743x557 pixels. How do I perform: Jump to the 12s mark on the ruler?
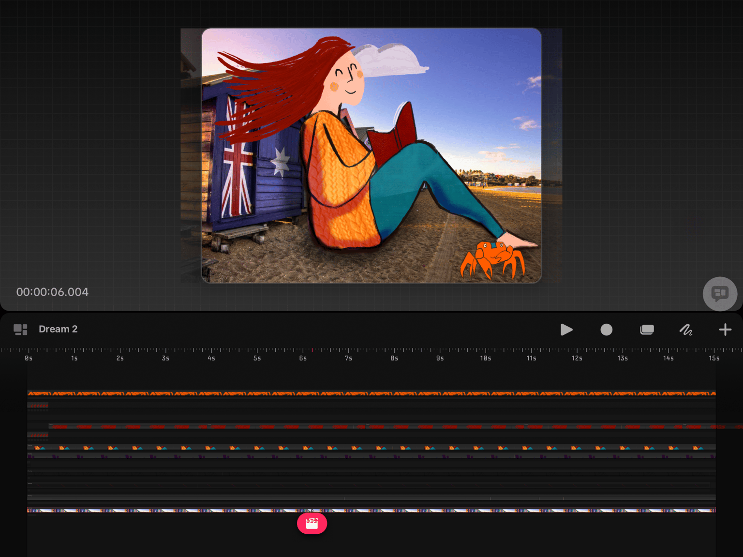pos(577,358)
